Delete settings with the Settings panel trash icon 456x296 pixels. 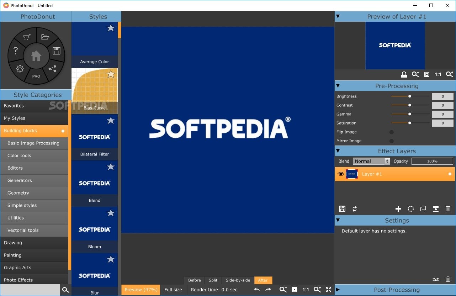coord(448,279)
